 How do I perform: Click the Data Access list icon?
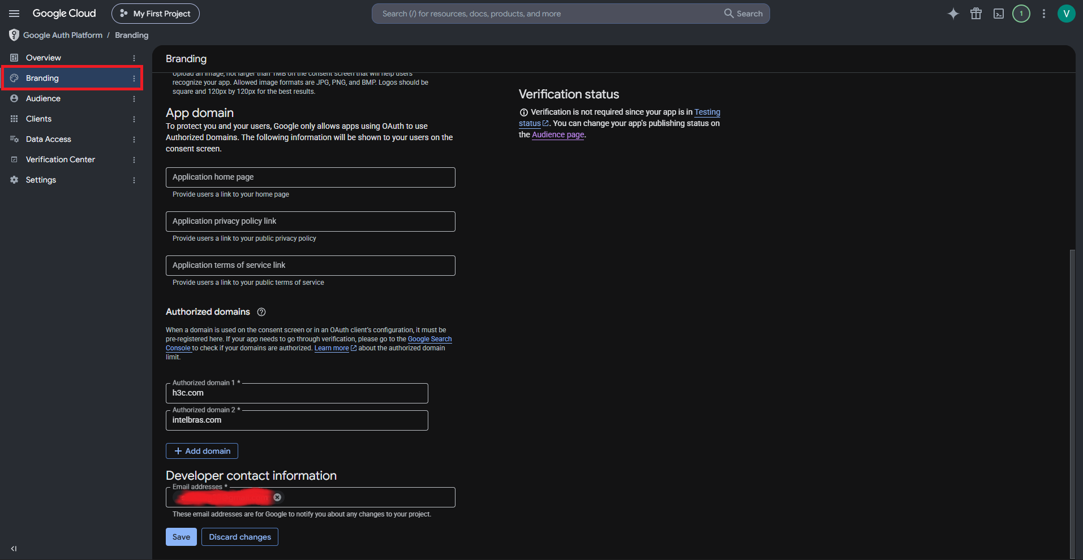14,139
